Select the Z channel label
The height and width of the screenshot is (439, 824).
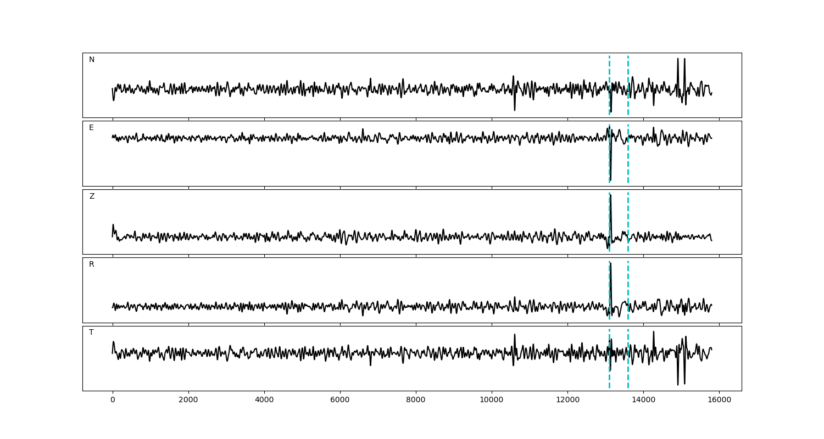(x=92, y=196)
